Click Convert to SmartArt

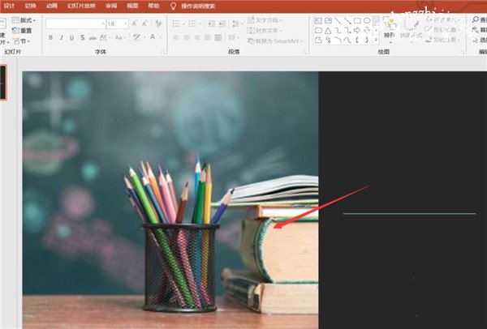pyautogui.click(x=275, y=41)
